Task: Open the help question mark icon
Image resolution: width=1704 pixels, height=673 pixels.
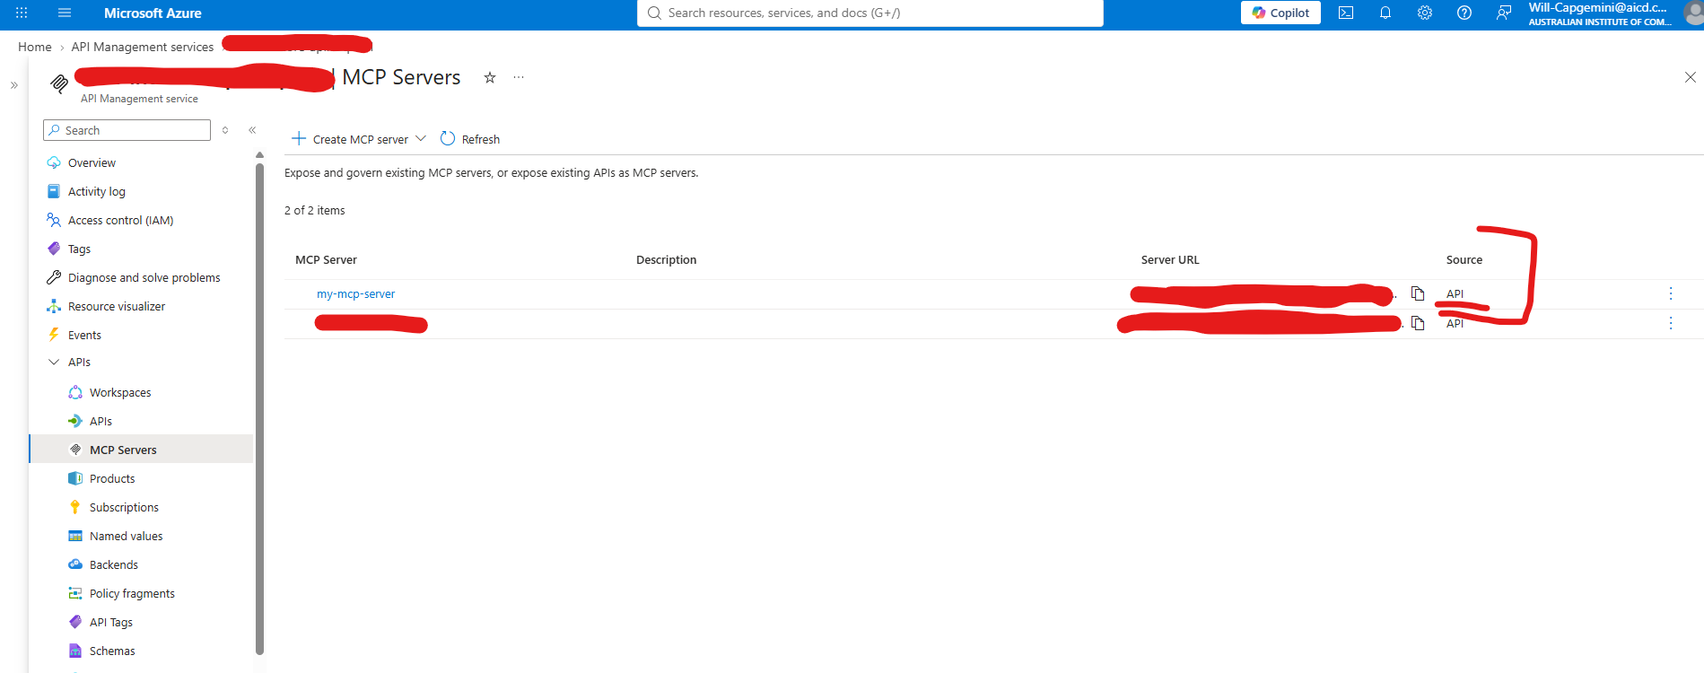Action: point(1464,13)
